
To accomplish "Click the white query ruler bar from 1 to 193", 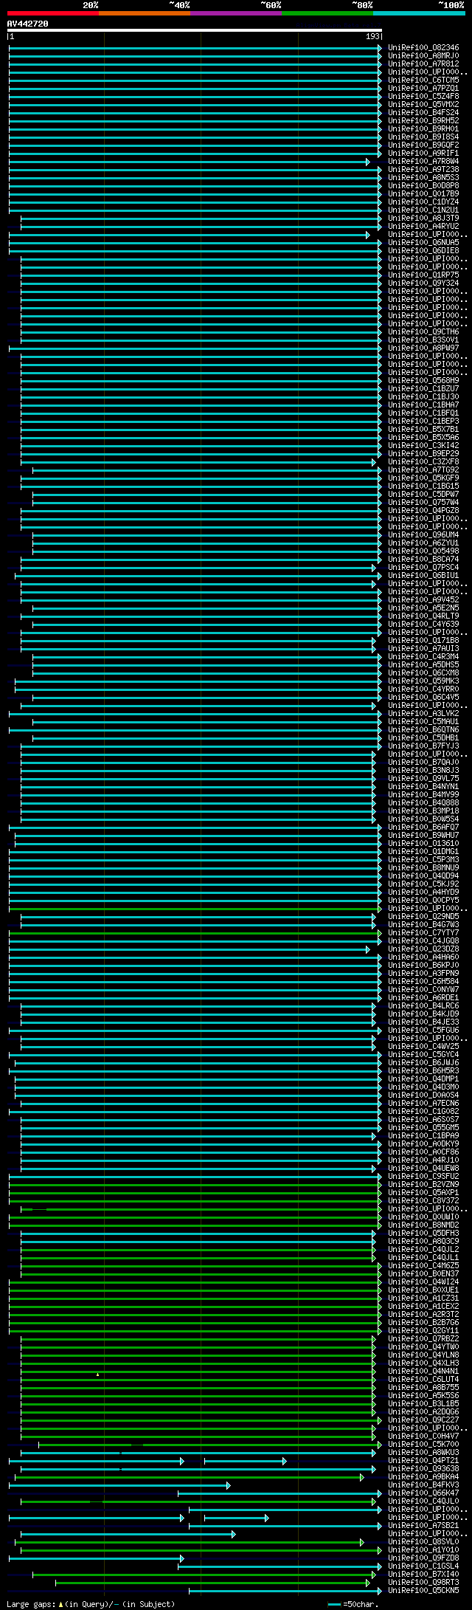I will coord(195,30).
